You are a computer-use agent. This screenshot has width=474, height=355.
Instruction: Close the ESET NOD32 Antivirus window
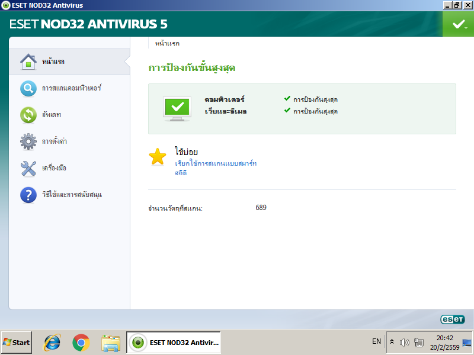[x=467, y=5]
